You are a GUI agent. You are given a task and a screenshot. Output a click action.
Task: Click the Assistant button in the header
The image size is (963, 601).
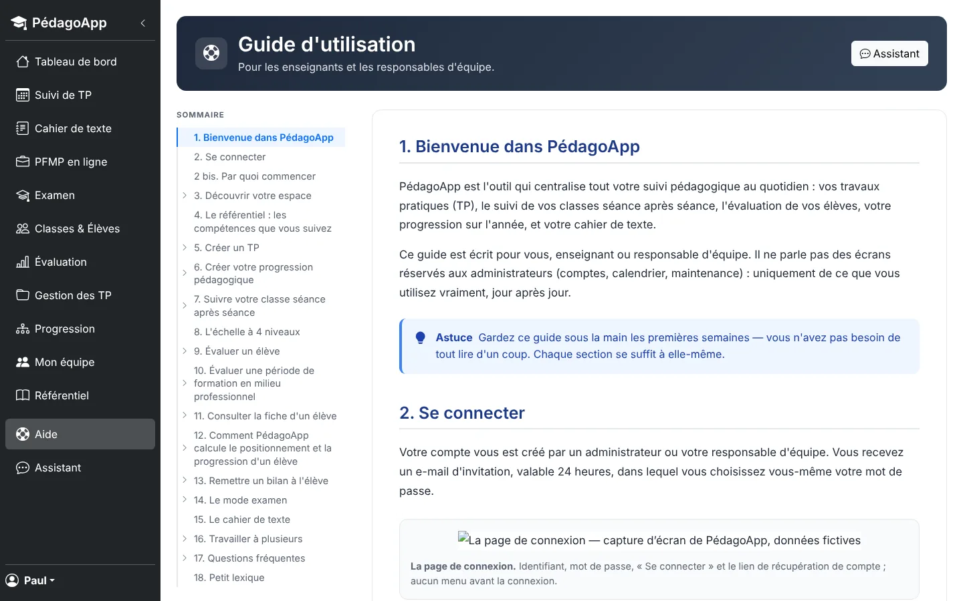[x=889, y=53]
